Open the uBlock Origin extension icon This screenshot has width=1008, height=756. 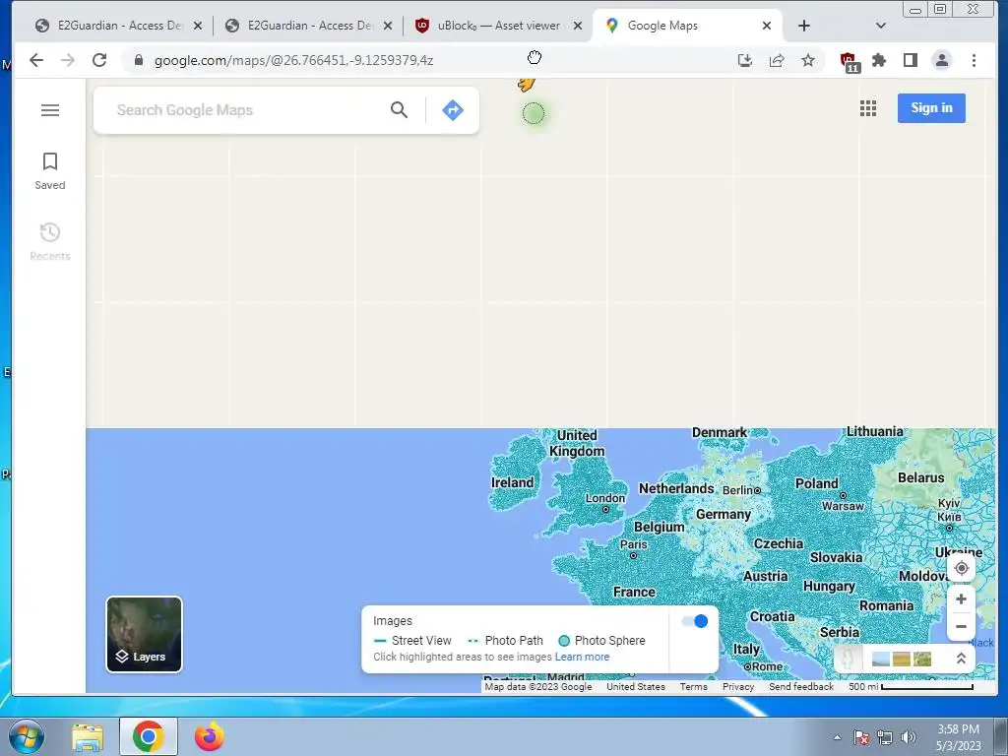click(x=849, y=61)
